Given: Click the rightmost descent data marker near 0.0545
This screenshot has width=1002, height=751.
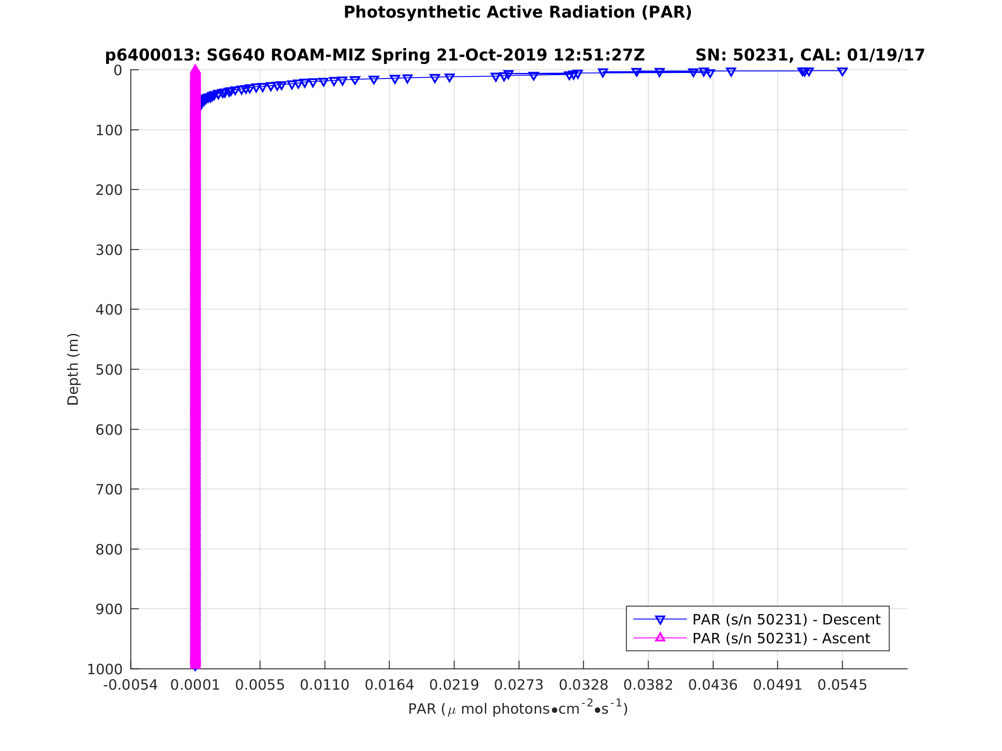Looking at the screenshot, I should (x=842, y=71).
